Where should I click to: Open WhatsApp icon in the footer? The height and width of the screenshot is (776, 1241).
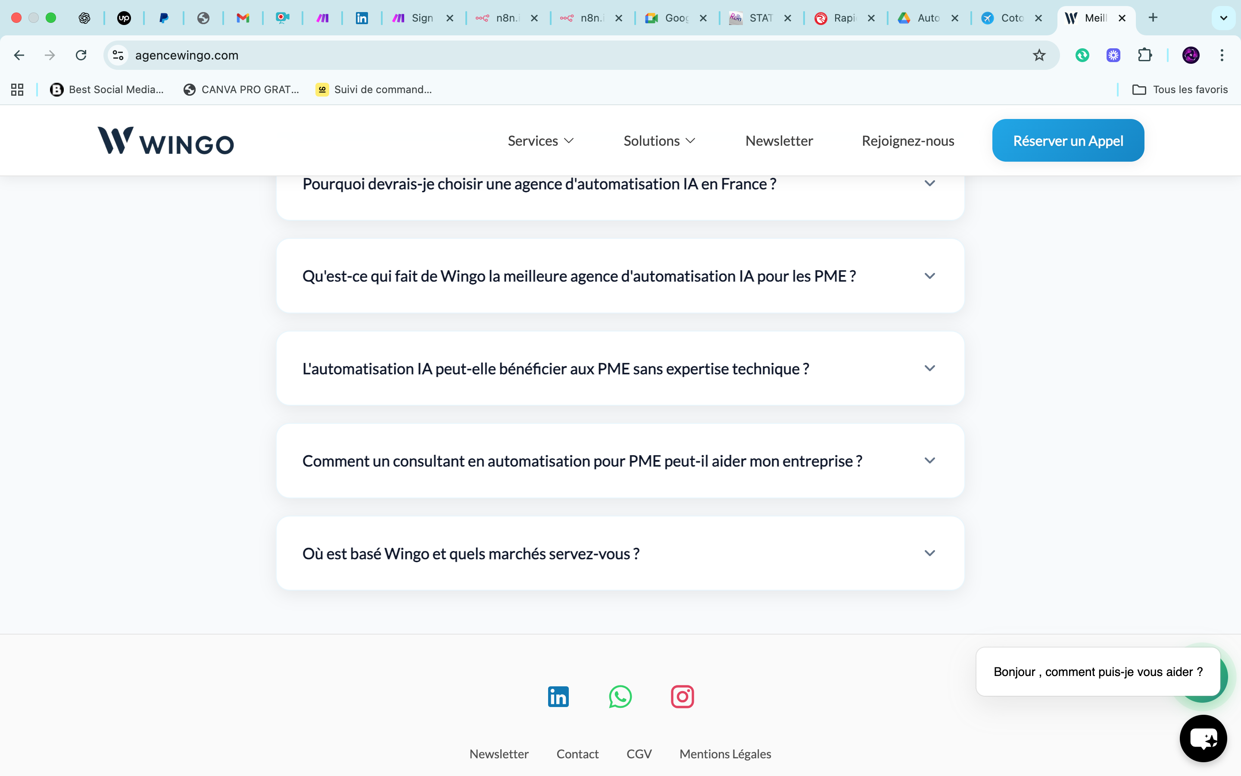(x=620, y=696)
